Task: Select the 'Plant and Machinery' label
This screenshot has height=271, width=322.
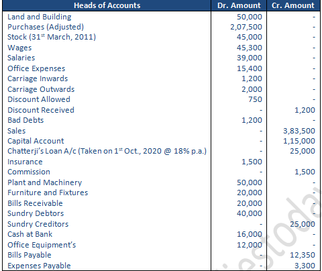Action: [45, 182]
